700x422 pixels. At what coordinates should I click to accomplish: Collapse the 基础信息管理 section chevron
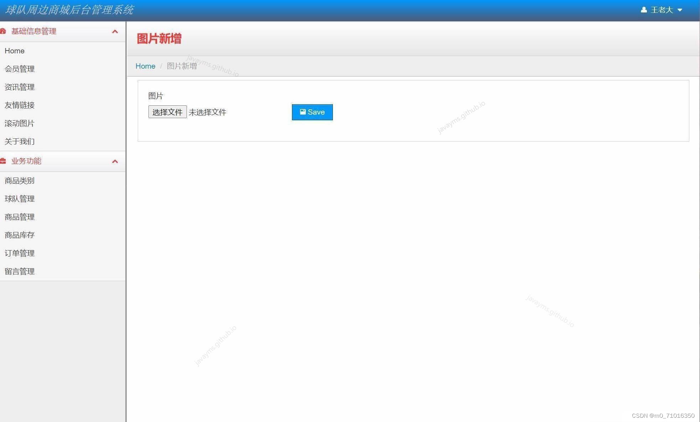click(115, 32)
